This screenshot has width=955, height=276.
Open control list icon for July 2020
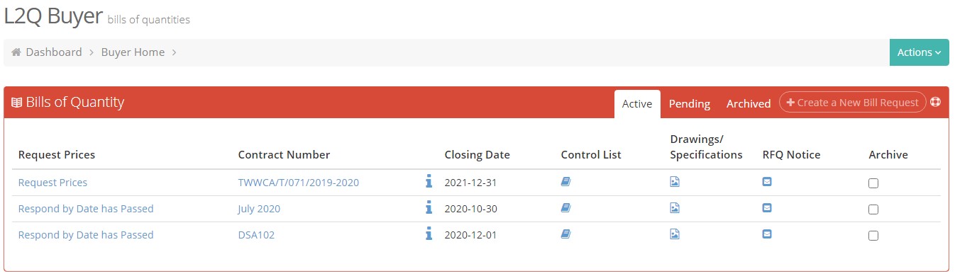point(565,207)
